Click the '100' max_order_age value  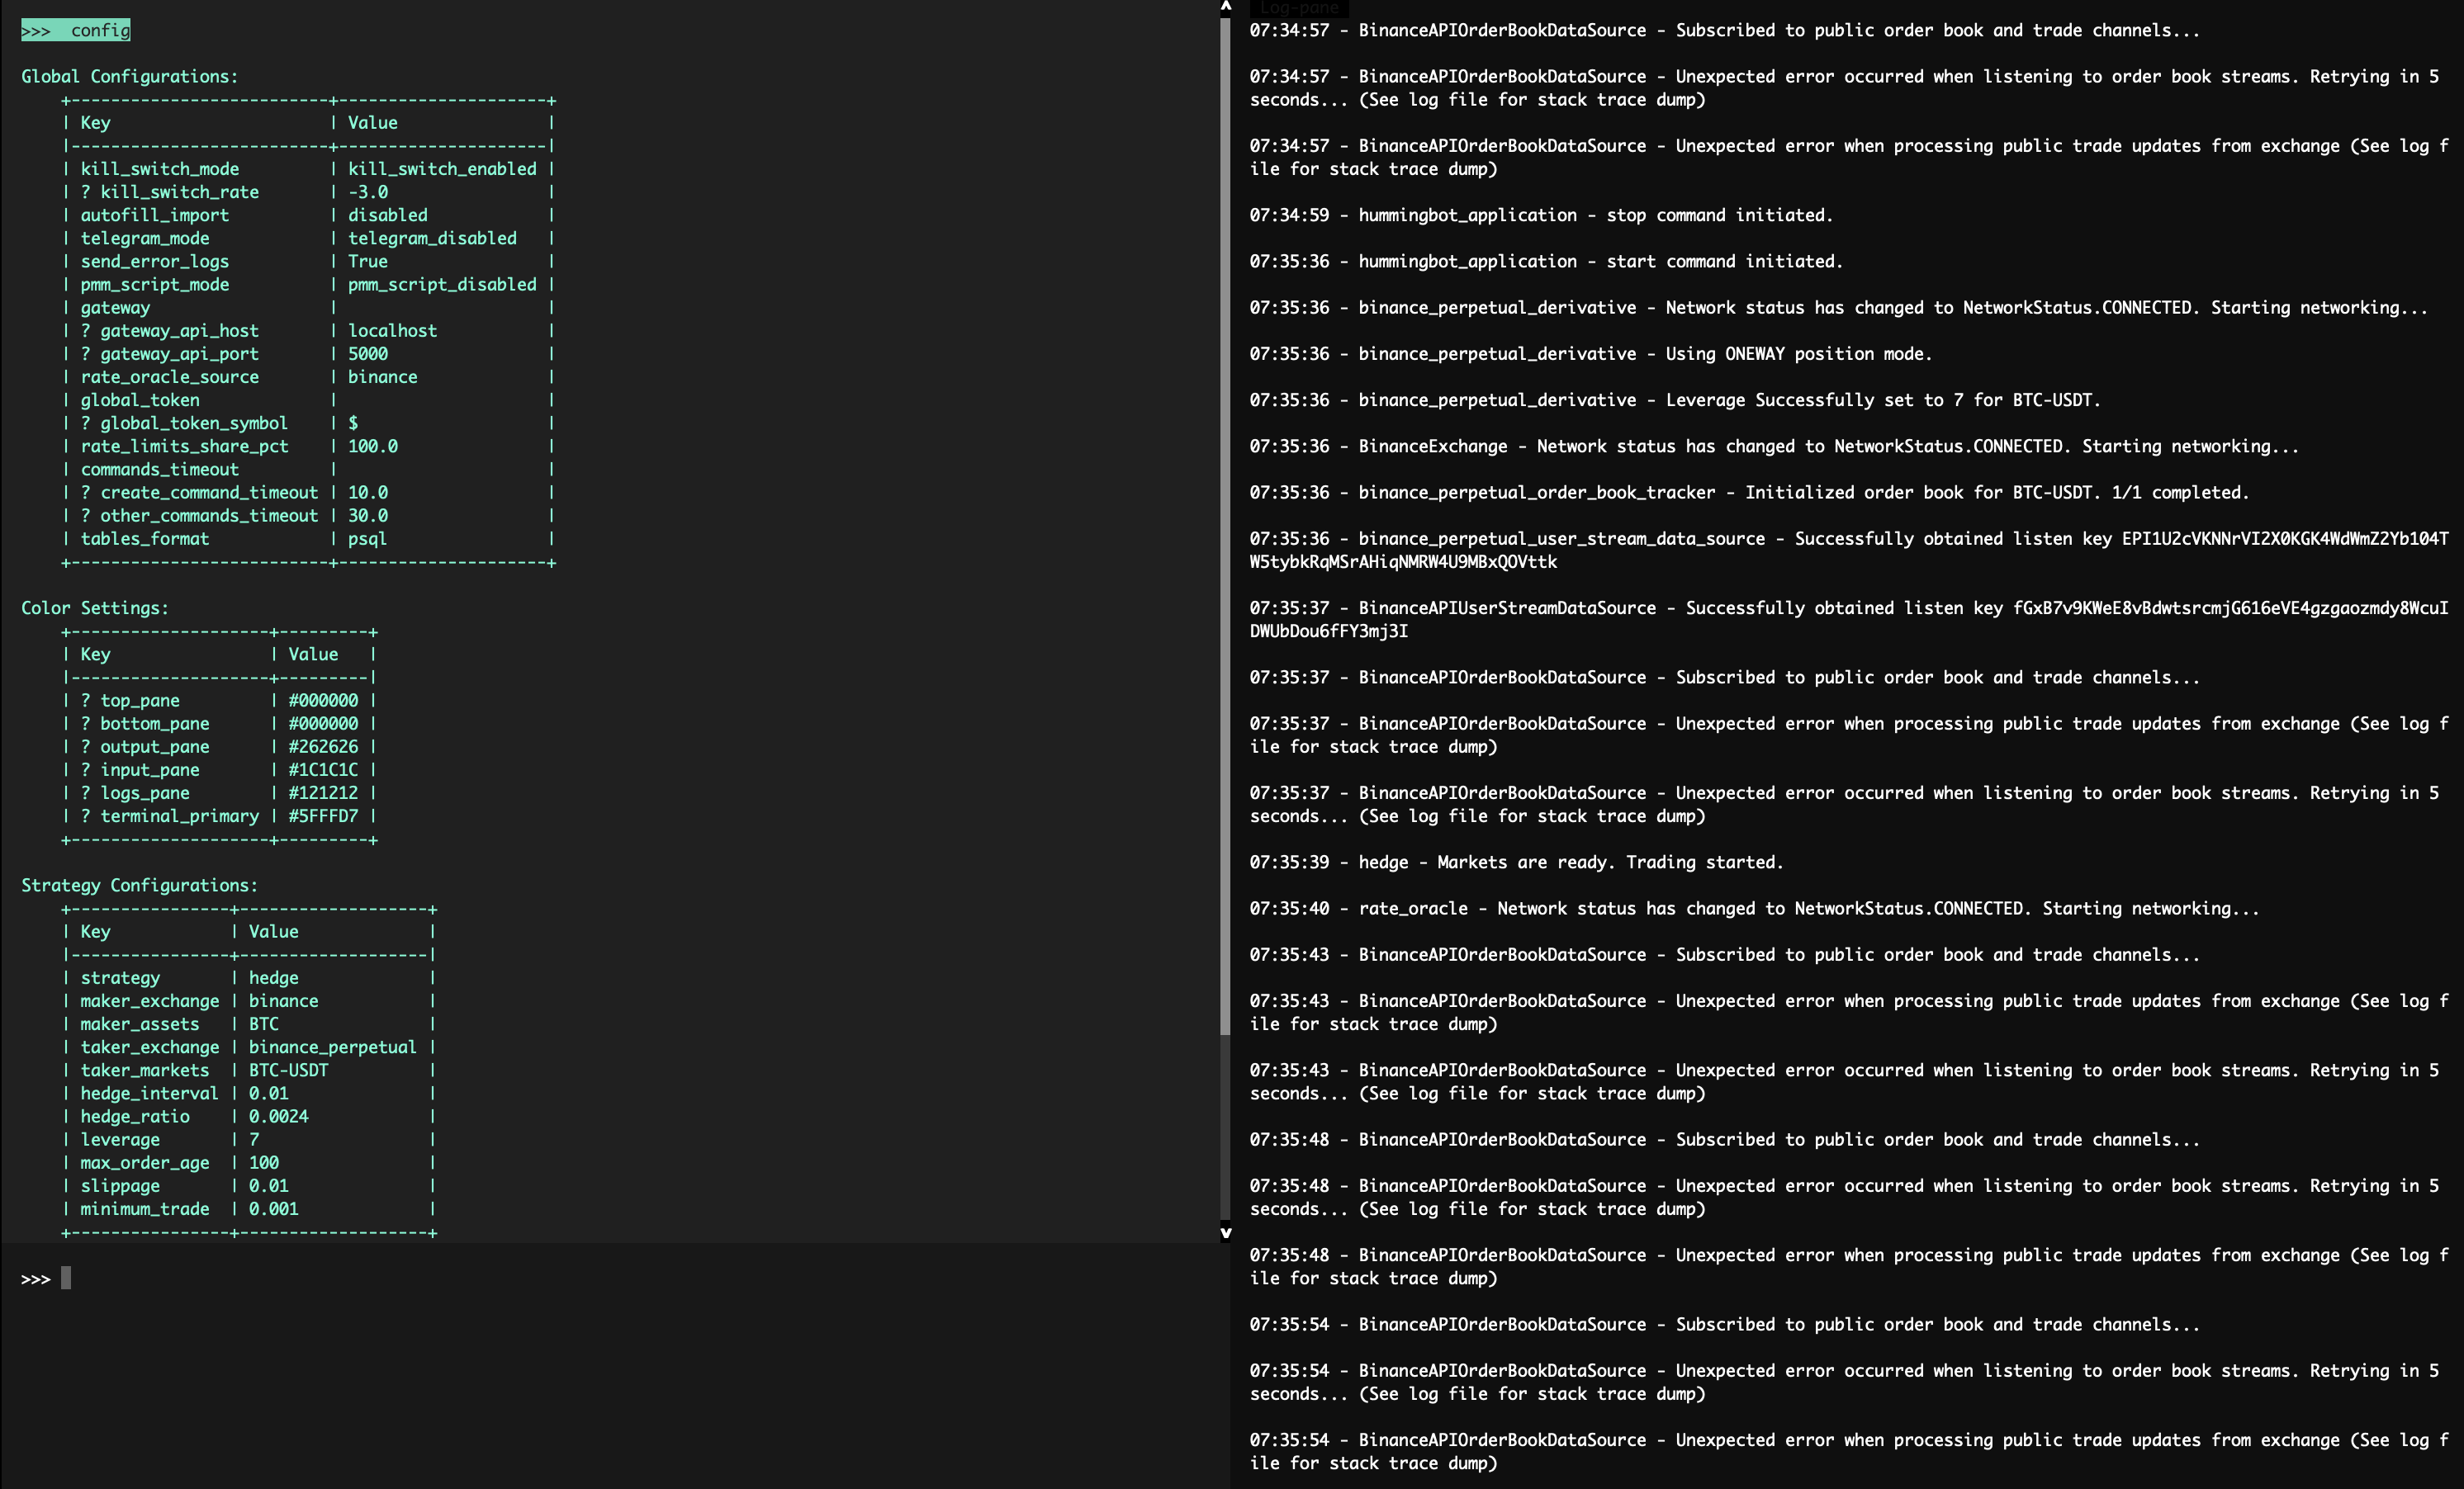pos(264,1162)
